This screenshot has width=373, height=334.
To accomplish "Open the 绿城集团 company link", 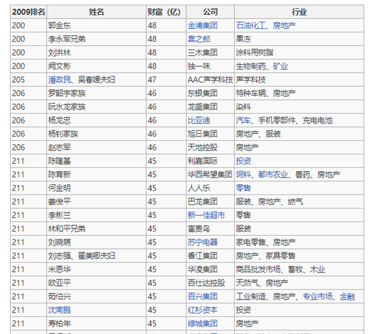I will (203, 324).
